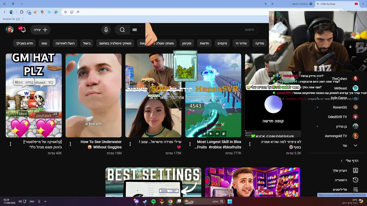Open the Blox Fruits short thumbnail

[213, 96]
